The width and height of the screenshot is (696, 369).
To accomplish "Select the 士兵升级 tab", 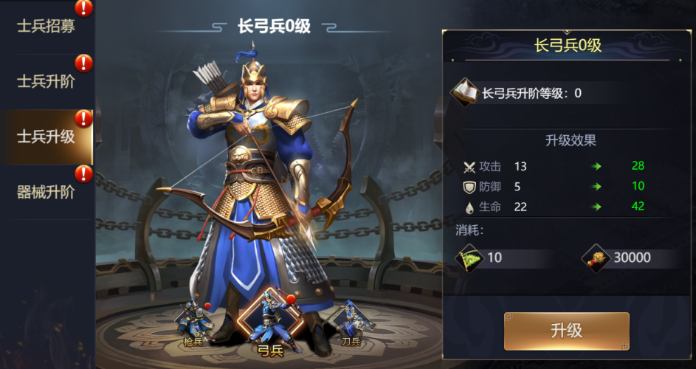I will [x=46, y=137].
